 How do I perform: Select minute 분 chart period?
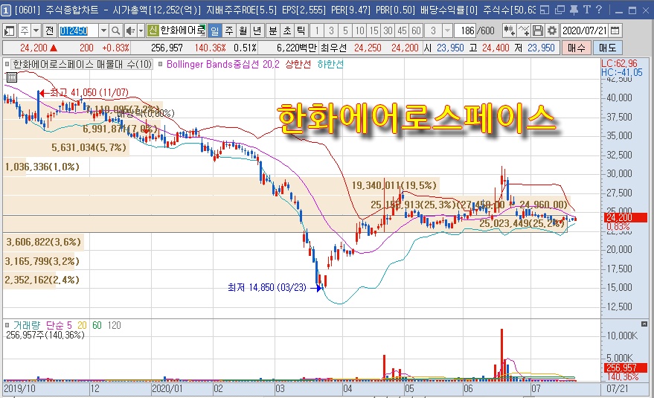(273, 31)
